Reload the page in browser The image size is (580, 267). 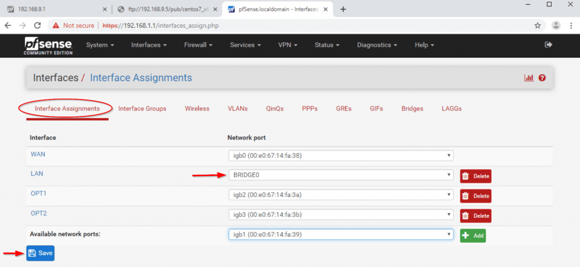(37, 25)
